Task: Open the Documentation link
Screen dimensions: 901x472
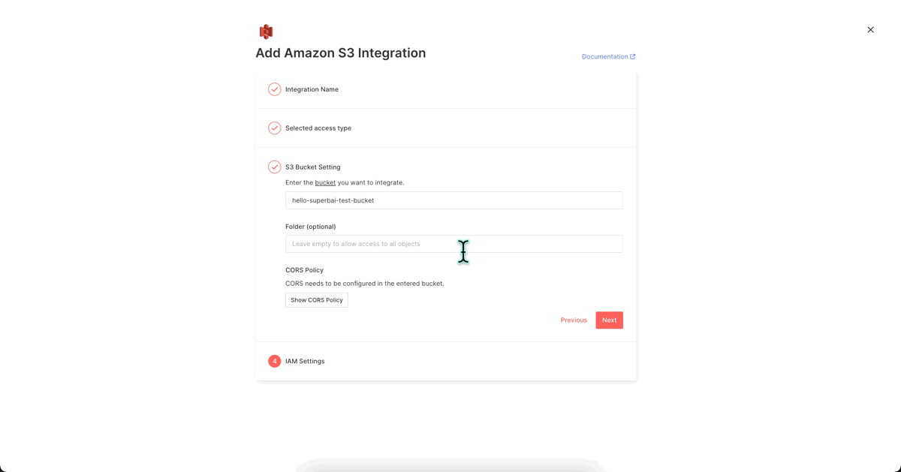Action: (x=605, y=57)
